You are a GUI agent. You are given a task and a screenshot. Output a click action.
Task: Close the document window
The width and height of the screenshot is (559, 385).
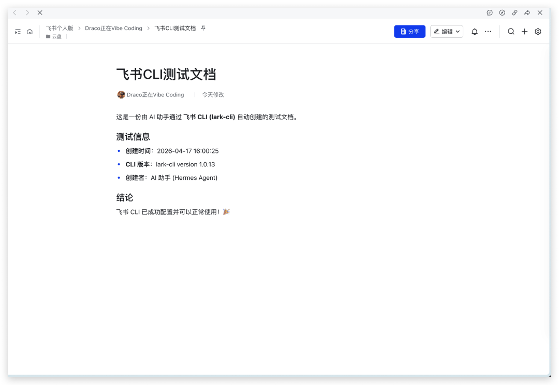click(x=540, y=12)
